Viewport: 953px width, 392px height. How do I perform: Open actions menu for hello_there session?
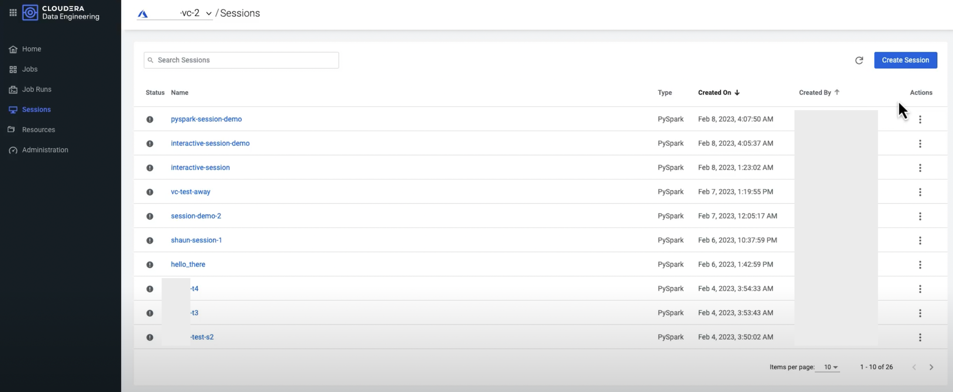[x=920, y=265]
